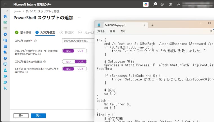Image resolution: width=214 pixels, height=122 pixels.
Task: Click the script location field SetROBODeploy.ps1
Action: 78,41
